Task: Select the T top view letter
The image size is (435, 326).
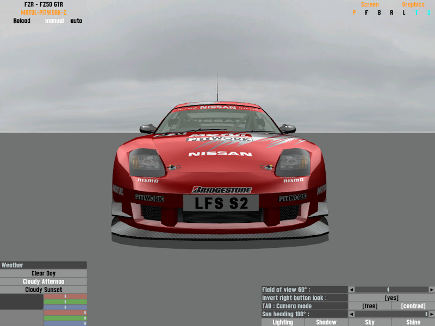Action: (417, 12)
